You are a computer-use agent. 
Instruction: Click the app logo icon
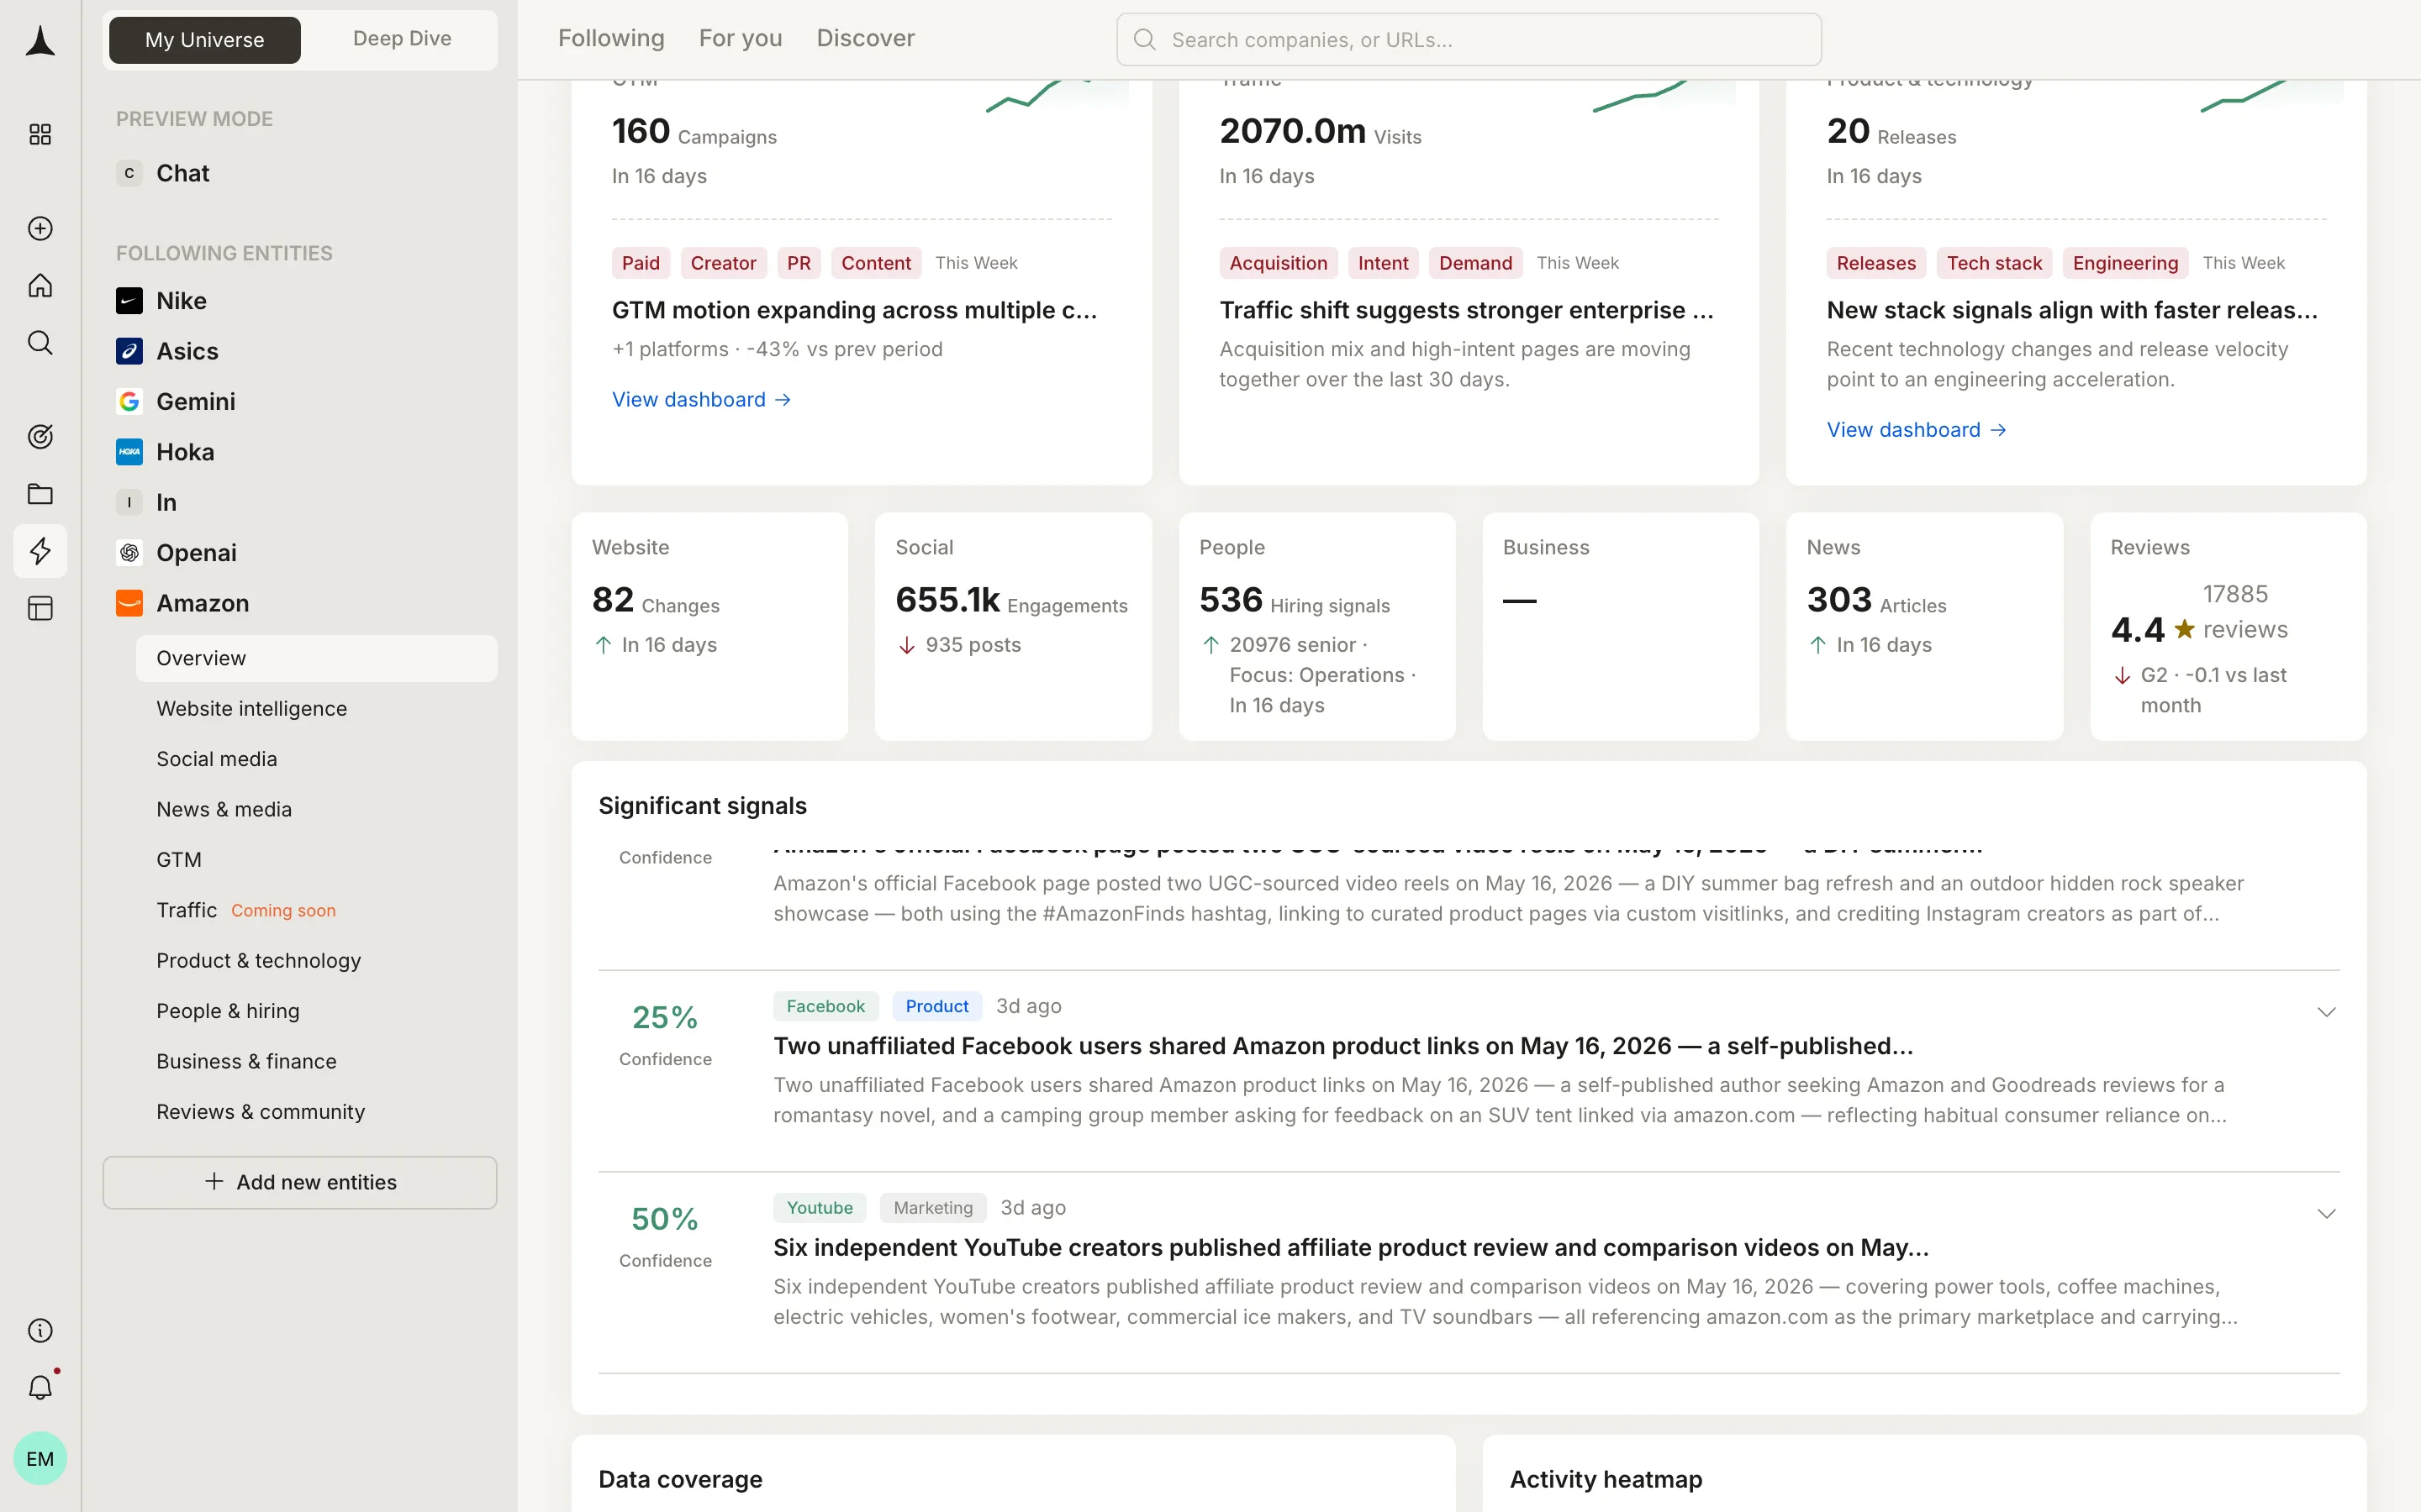(x=40, y=41)
